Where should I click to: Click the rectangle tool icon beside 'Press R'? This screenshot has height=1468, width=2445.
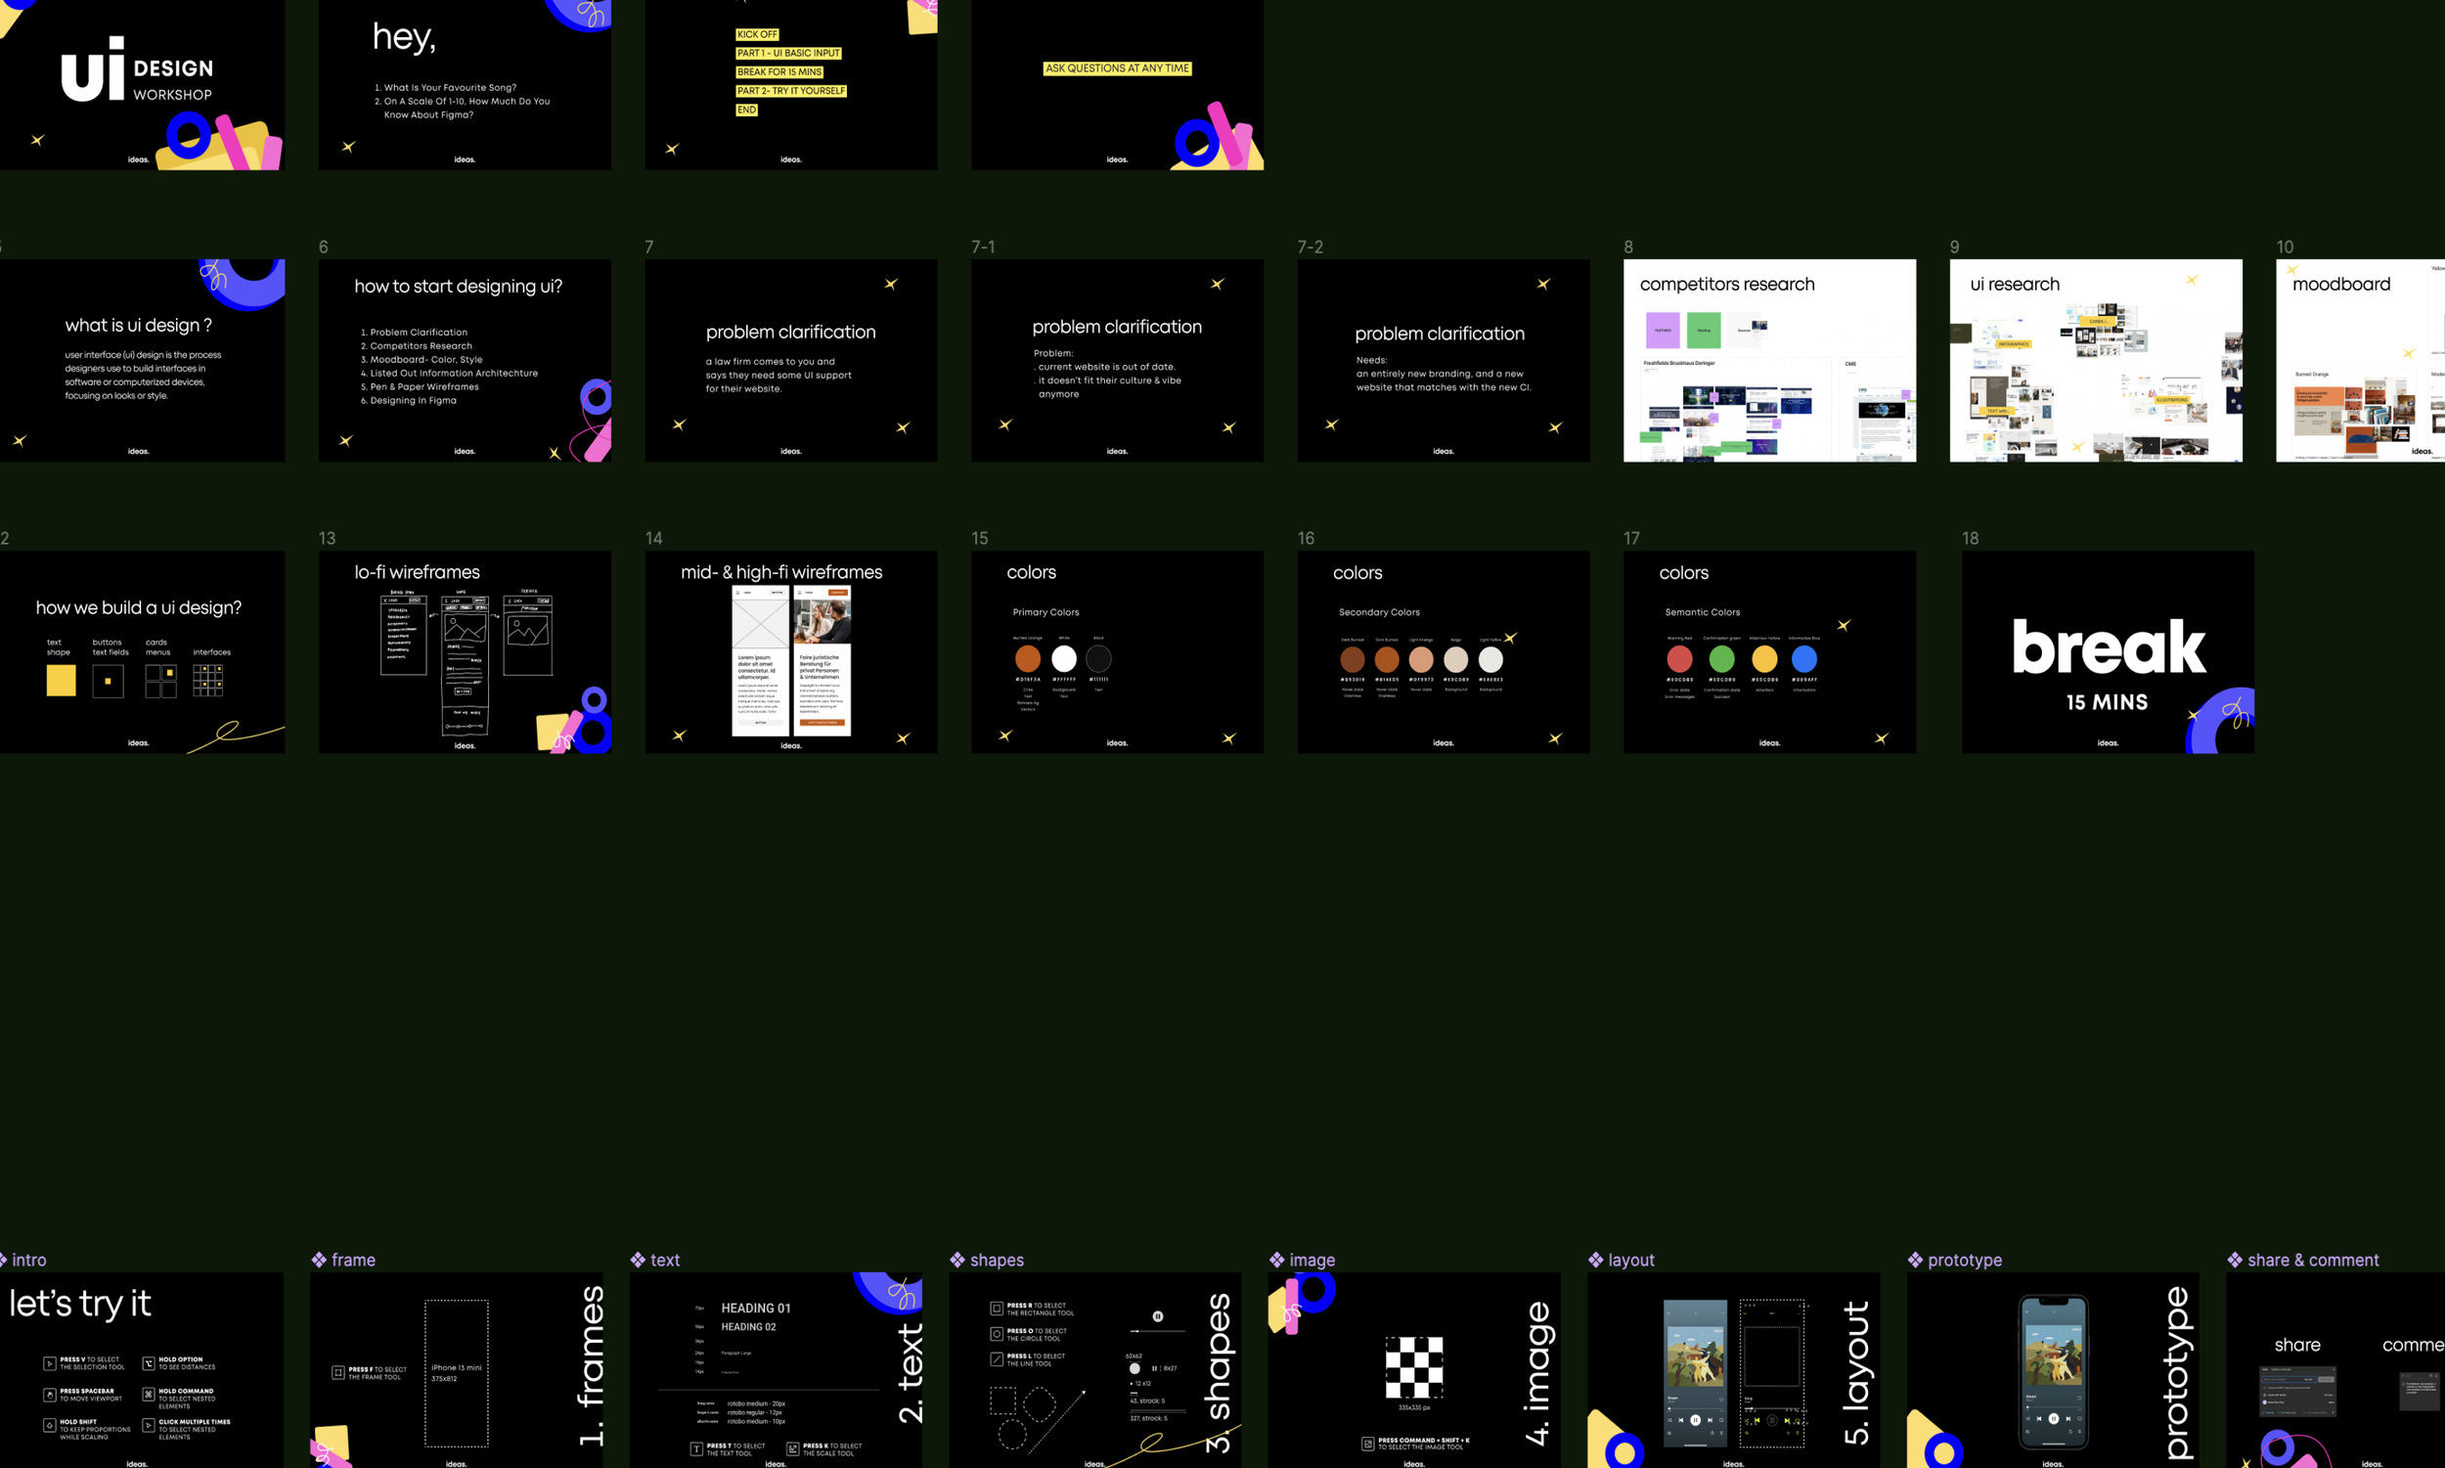(x=996, y=1309)
